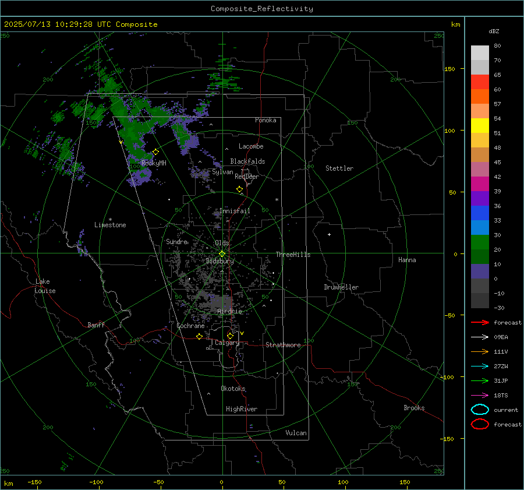Click the light gray 70-80 dBZ swatch
Image resolution: width=524 pixels, height=490 pixels.
480,53
